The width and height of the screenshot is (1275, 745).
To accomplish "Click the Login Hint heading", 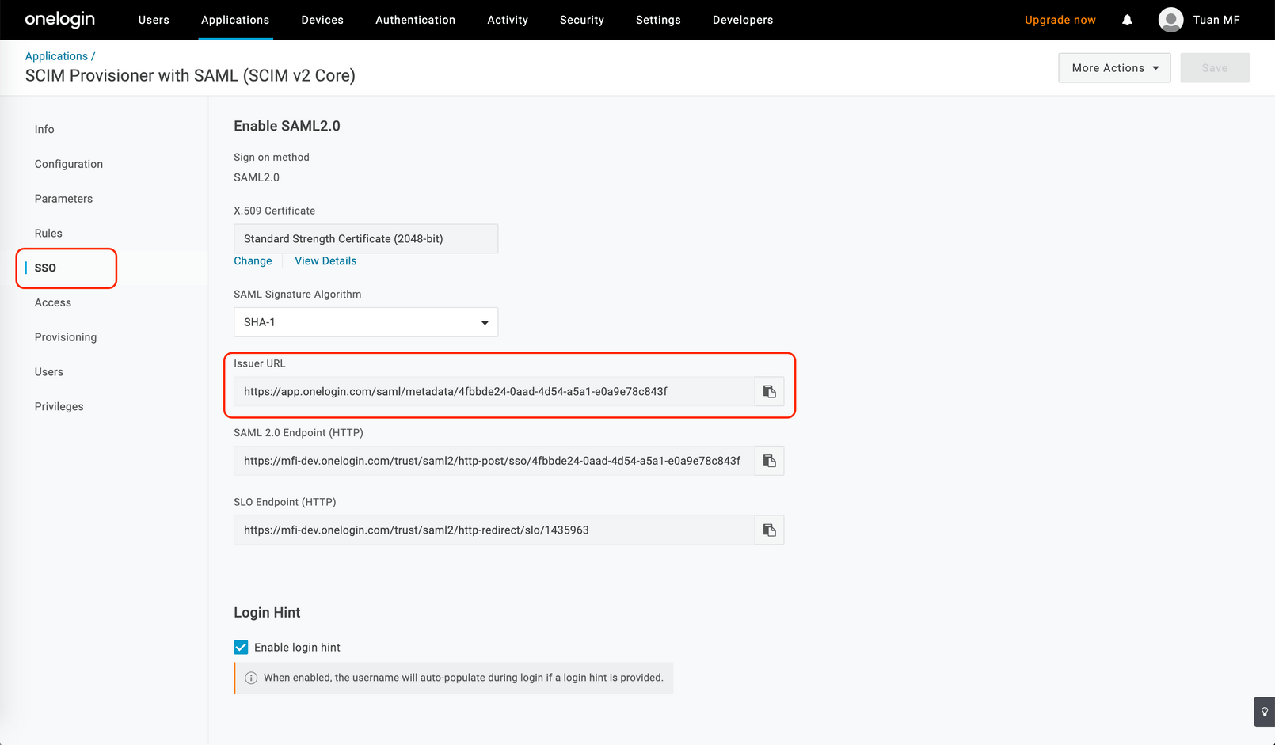I will point(267,613).
